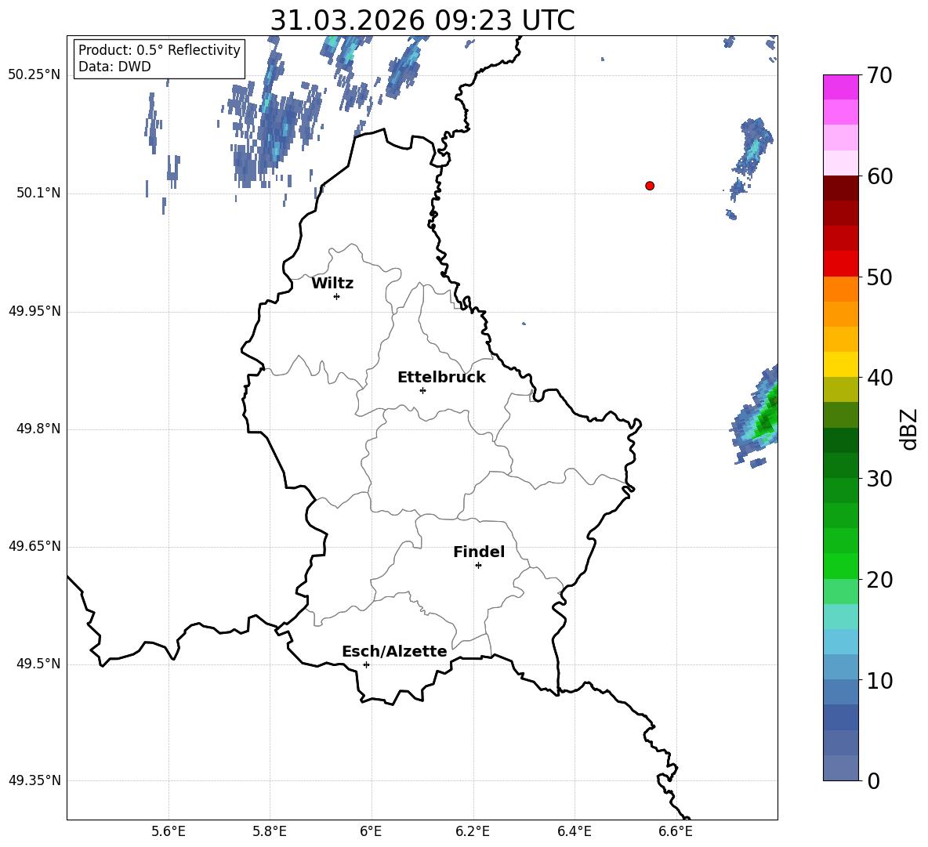Click the dark maroon 58-60 dBZ colorbar segment
The image size is (928, 847).
coord(840,188)
